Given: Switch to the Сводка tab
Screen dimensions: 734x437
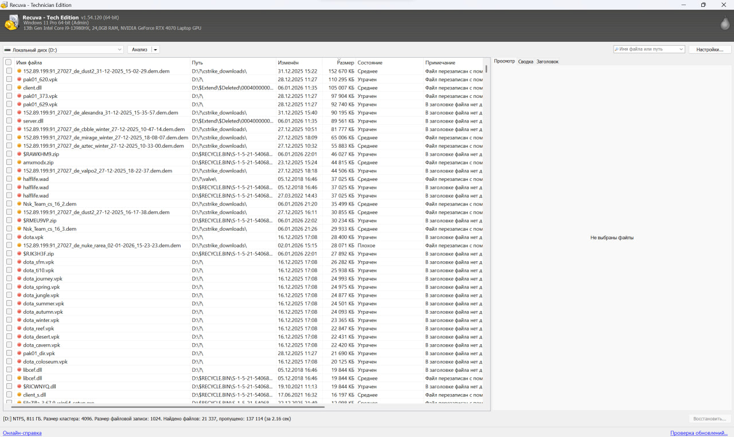Looking at the screenshot, I should click(525, 61).
